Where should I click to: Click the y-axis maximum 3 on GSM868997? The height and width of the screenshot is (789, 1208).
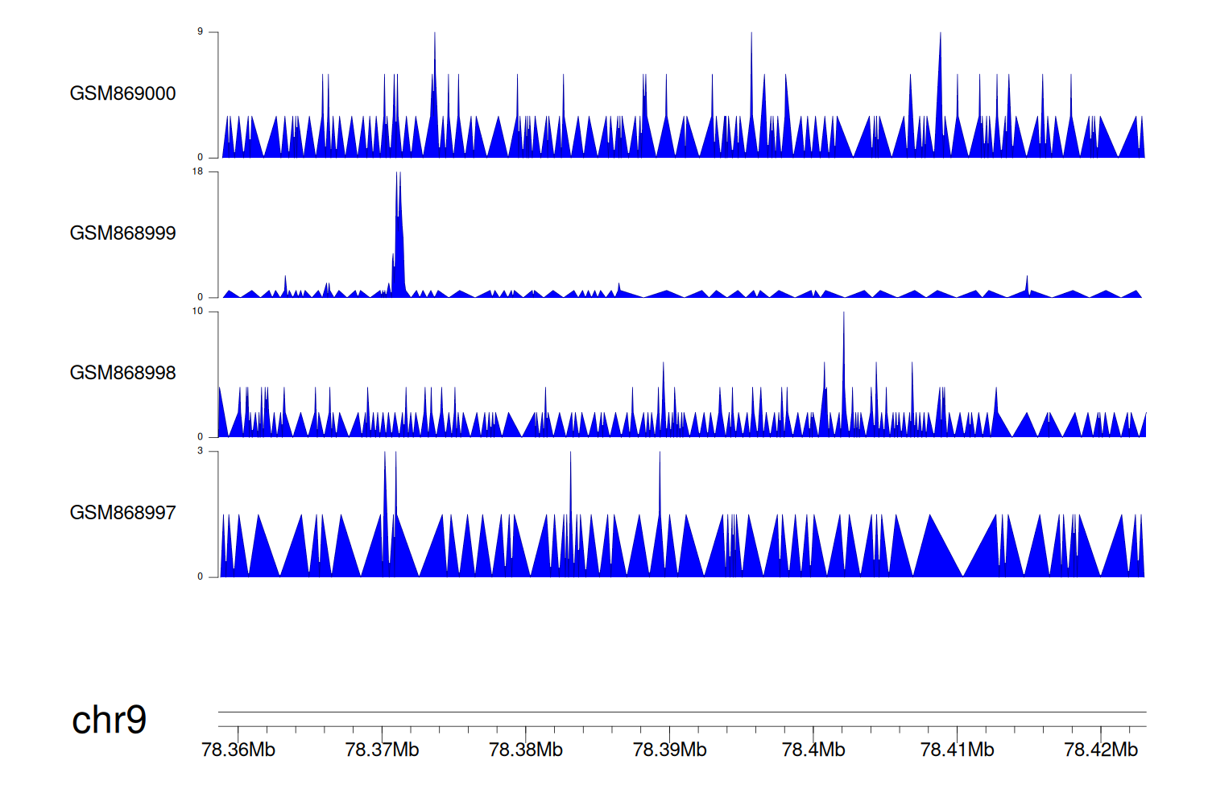(201, 451)
